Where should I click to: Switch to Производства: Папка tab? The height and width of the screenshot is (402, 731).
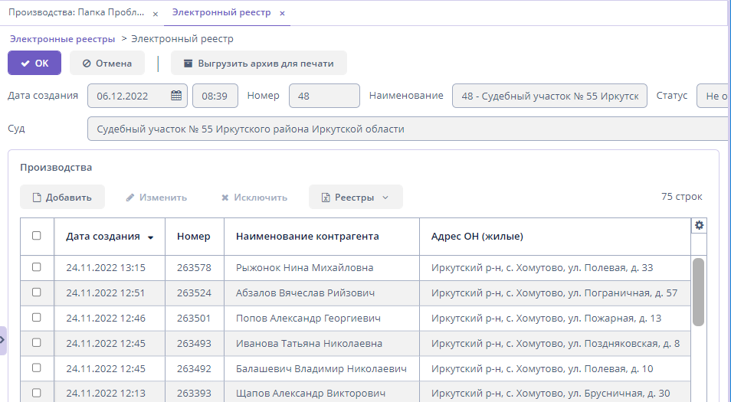[x=75, y=13]
